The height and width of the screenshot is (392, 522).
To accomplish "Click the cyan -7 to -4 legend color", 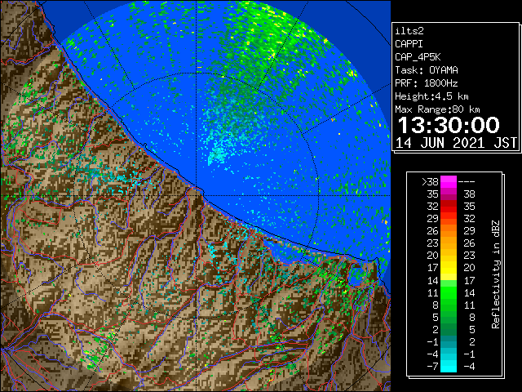I will tap(449, 366).
